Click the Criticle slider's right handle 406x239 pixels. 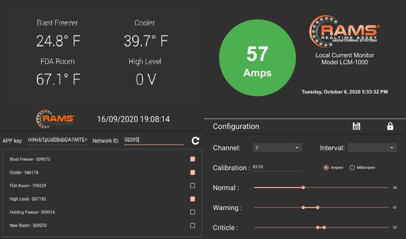(x=324, y=227)
